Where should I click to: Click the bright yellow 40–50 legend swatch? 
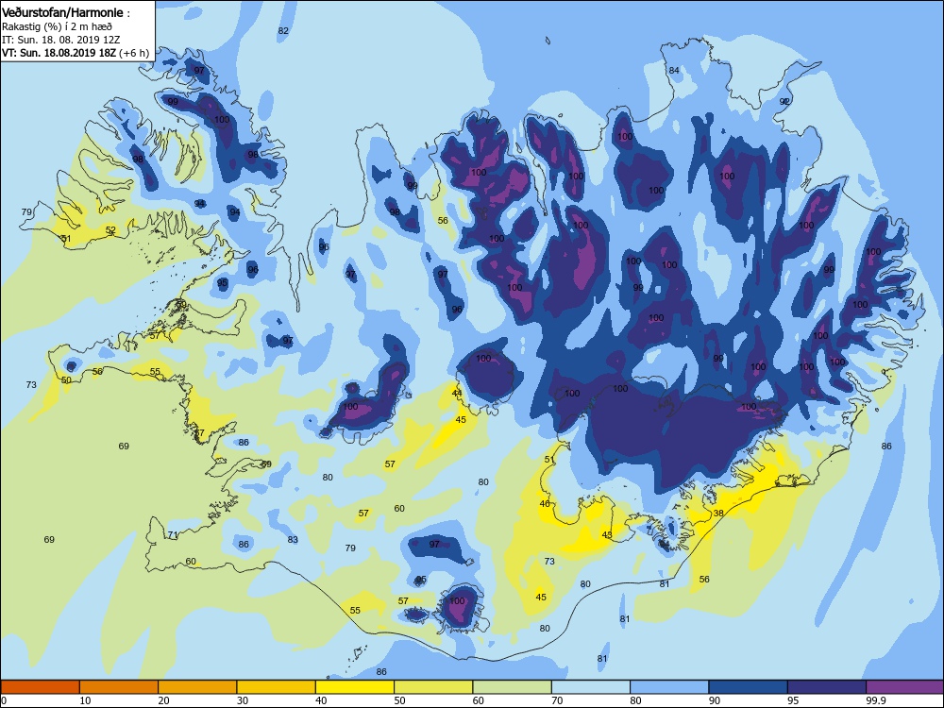coord(355,687)
